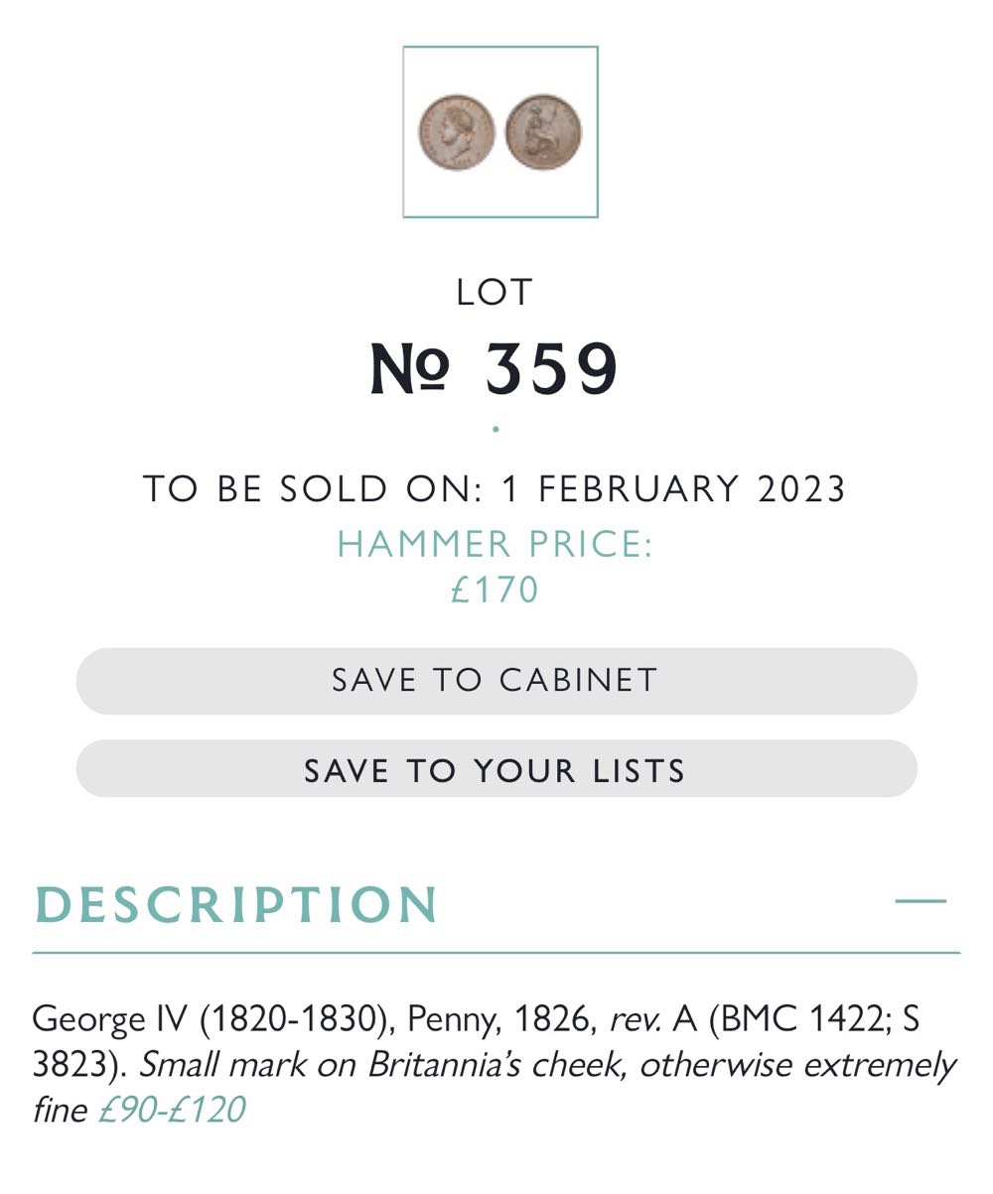Collapse the Description section with minus icon
993x1194 pixels.
click(x=921, y=901)
